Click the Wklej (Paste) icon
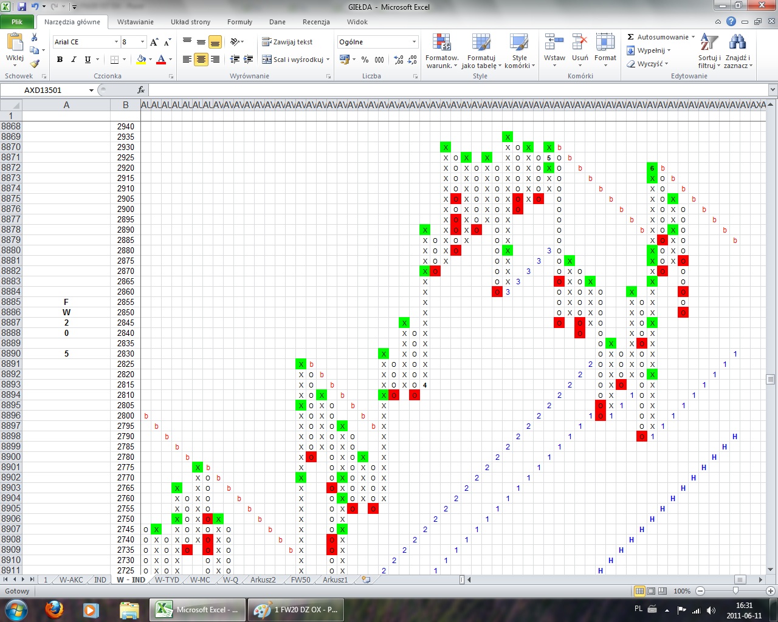The image size is (778, 622). [15, 44]
